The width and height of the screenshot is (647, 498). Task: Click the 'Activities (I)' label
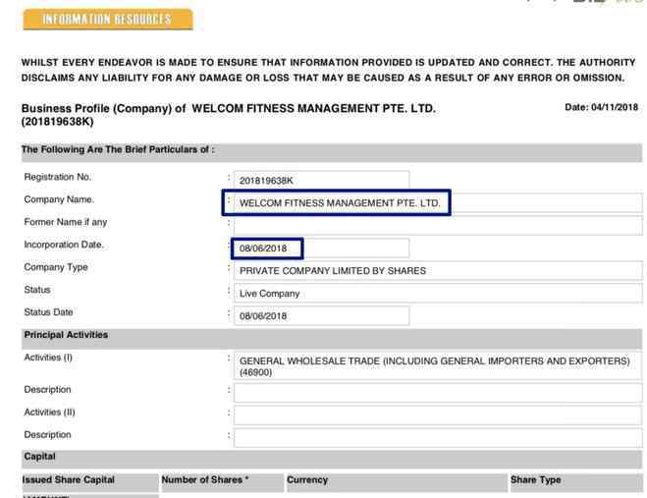tap(48, 358)
